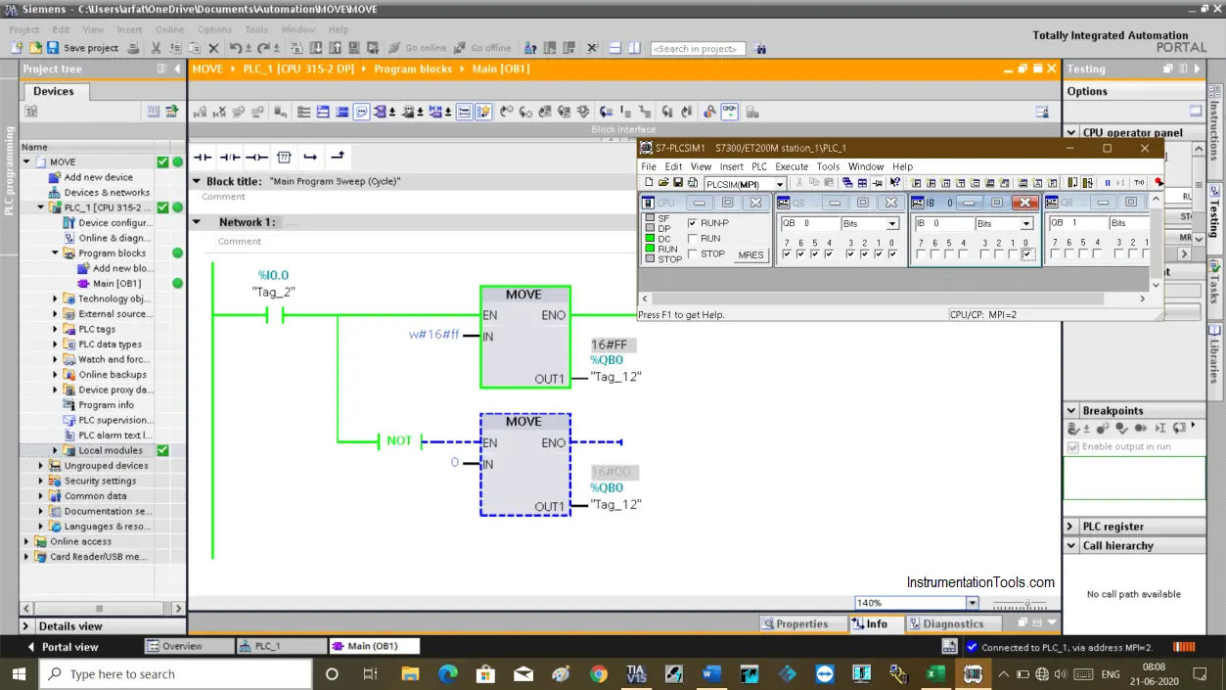Switch to Portal view
This screenshot has width=1226, height=690.
coord(63,647)
